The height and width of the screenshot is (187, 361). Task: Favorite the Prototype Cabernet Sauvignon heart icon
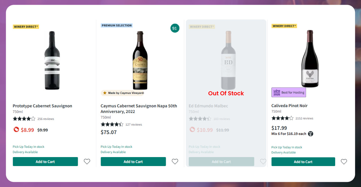(87, 162)
